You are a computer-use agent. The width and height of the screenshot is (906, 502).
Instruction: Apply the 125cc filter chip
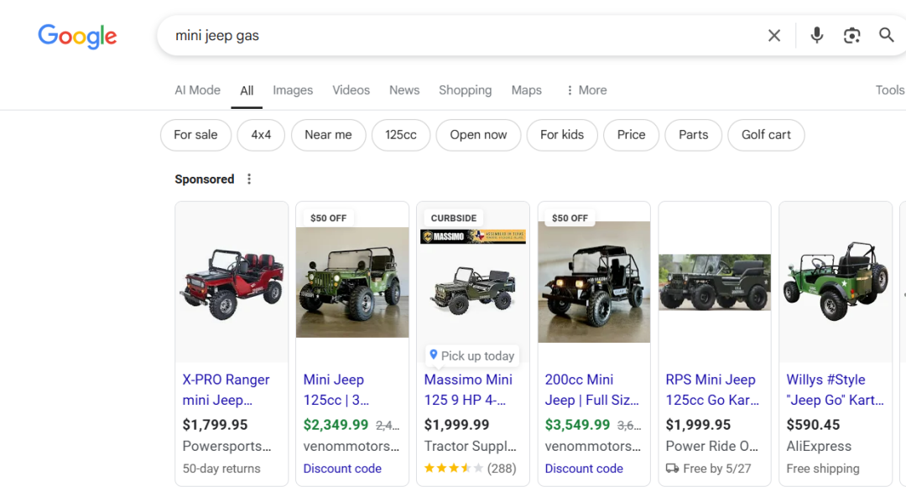pos(400,135)
